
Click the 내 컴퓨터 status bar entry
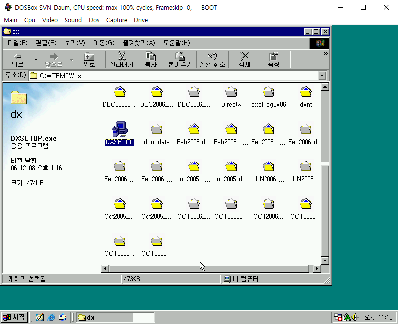click(x=275, y=279)
